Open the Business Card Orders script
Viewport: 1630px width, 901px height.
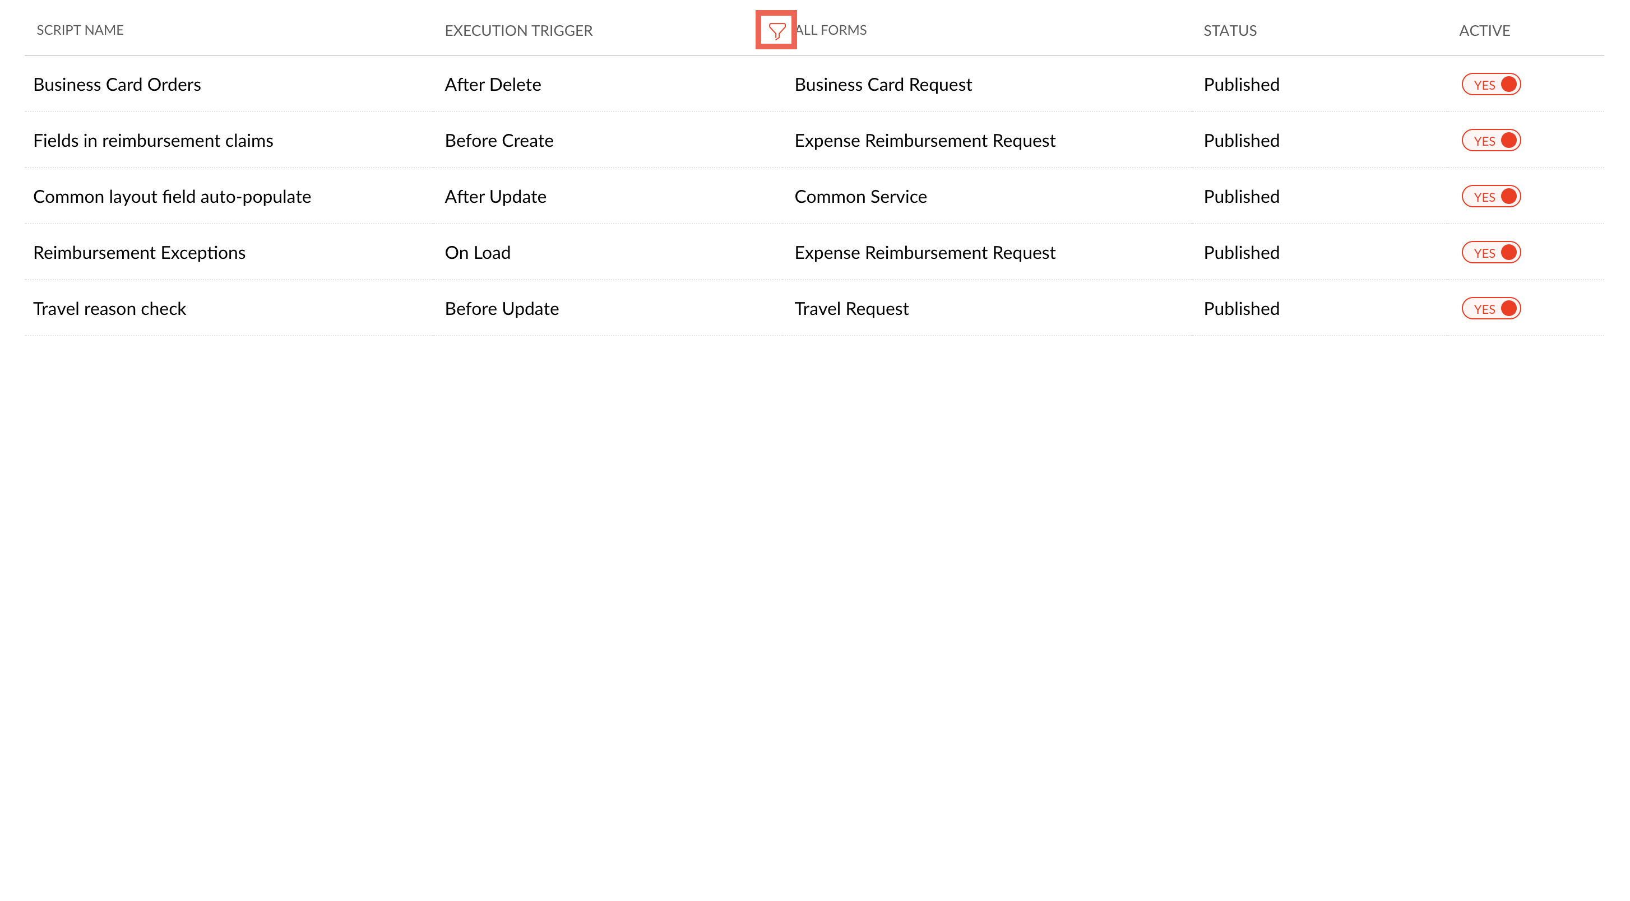coord(117,85)
